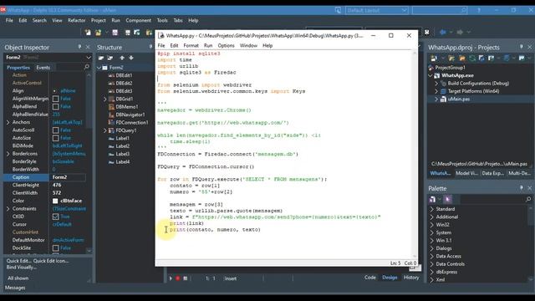Toggle the AutoScroll checkbox
This screenshot has width=535, height=301.
(56, 130)
